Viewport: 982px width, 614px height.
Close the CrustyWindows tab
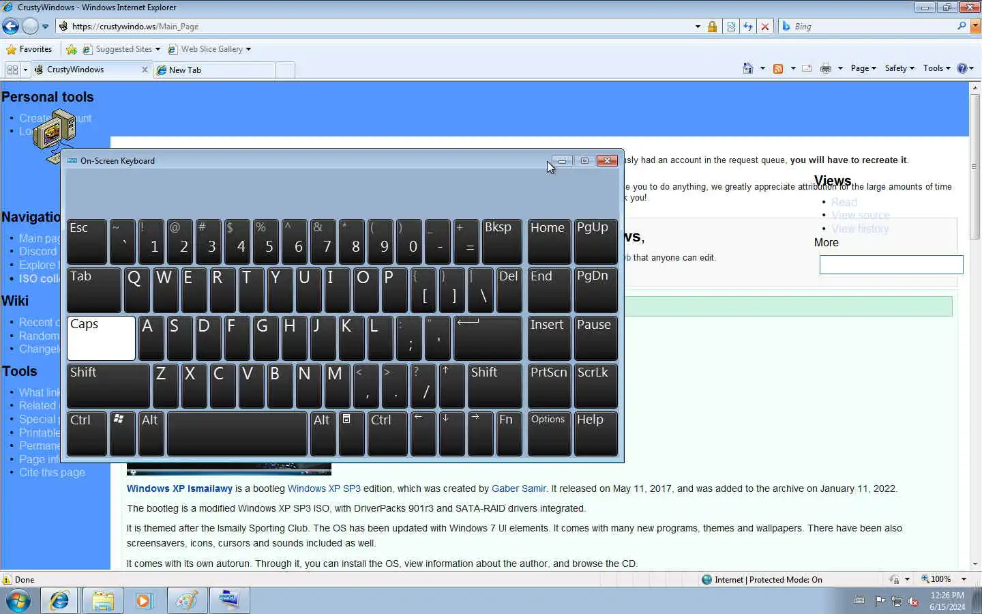[145, 70]
